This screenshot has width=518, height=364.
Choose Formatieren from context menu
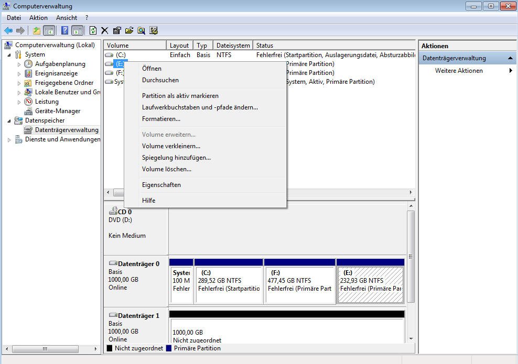click(205, 119)
